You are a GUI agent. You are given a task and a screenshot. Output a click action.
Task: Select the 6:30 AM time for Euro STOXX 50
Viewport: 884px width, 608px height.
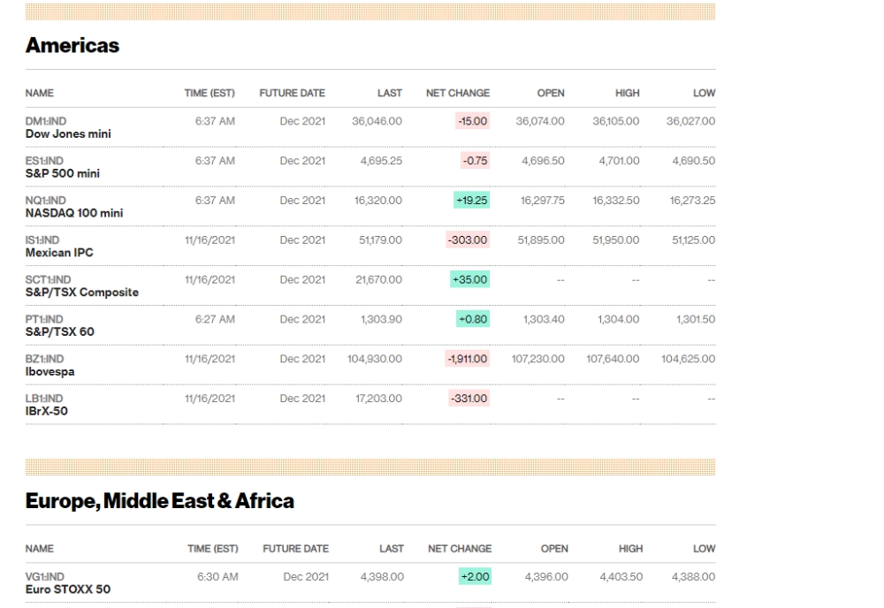click(217, 577)
